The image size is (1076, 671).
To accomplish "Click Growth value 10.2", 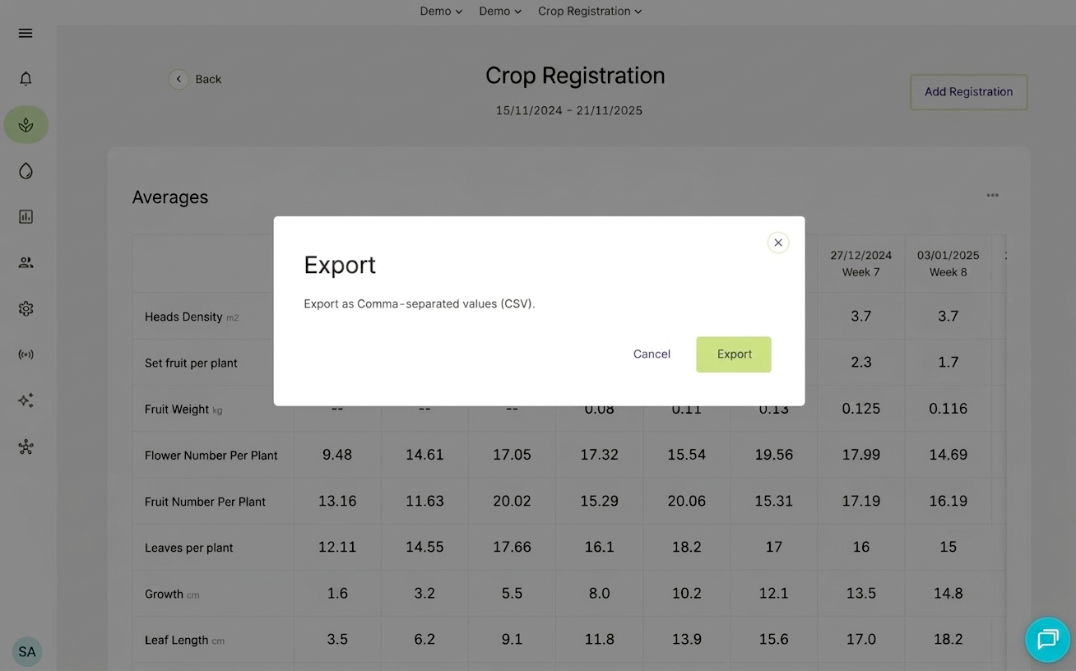I will click(x=686, y=593).
